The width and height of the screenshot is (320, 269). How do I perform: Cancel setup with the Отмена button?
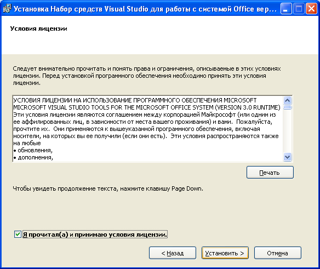tap(278, 253)
